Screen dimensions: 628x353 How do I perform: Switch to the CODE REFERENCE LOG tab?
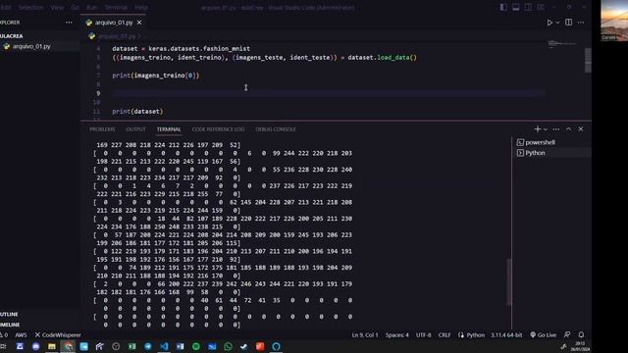click(218, 129)
